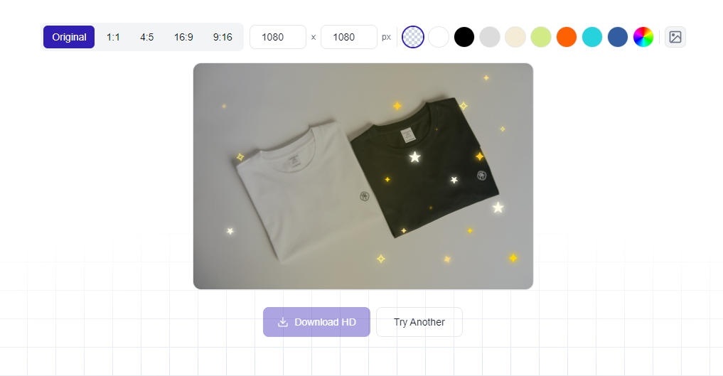The image size is (723, 376).
Task: Open the rainbow custom color picker
Action: [x=643, y=37]
